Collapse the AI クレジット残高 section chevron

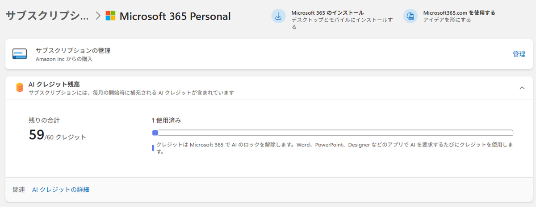(522, 88)
